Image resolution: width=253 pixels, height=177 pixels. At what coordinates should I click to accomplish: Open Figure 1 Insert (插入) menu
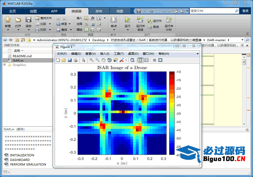[x=104, y=54]
